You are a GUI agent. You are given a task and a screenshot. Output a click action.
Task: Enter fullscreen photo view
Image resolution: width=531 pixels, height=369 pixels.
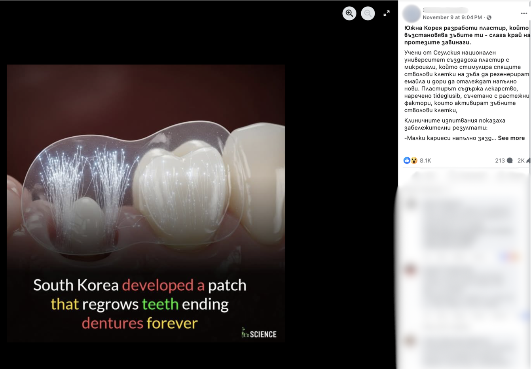coord(387,13)
